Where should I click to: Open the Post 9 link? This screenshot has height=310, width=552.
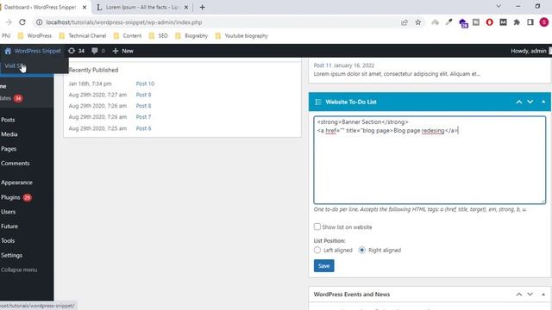[x=144, y=95]
